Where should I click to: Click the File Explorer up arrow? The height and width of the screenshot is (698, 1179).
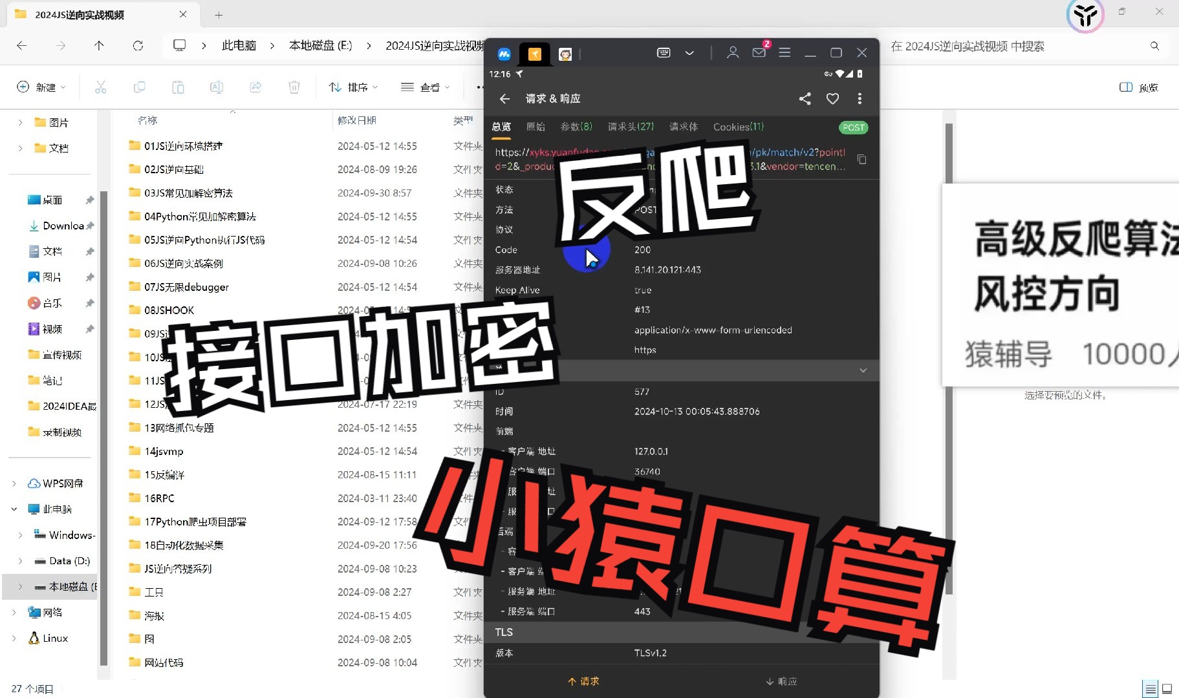[x=99, y=46]
